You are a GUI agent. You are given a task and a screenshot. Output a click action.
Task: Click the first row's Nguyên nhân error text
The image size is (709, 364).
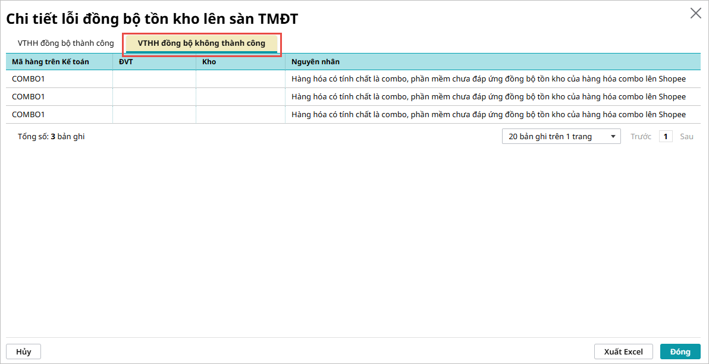click(488, 79)
